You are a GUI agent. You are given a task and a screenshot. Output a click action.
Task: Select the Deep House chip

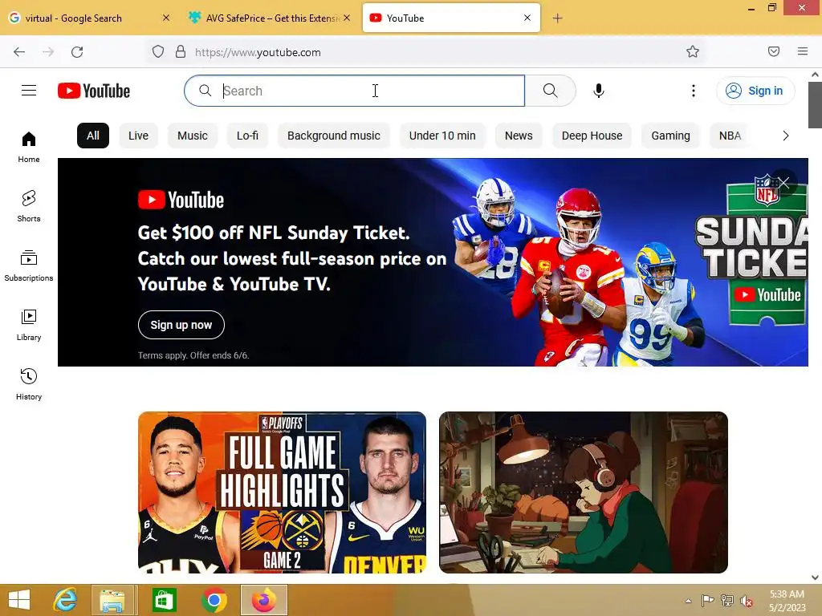[592, 136]
